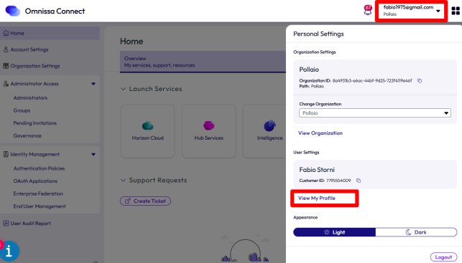The height and width of the screenshot is (263, 462).
Task: Launch the Hub Services card
Action: (208, 131)
